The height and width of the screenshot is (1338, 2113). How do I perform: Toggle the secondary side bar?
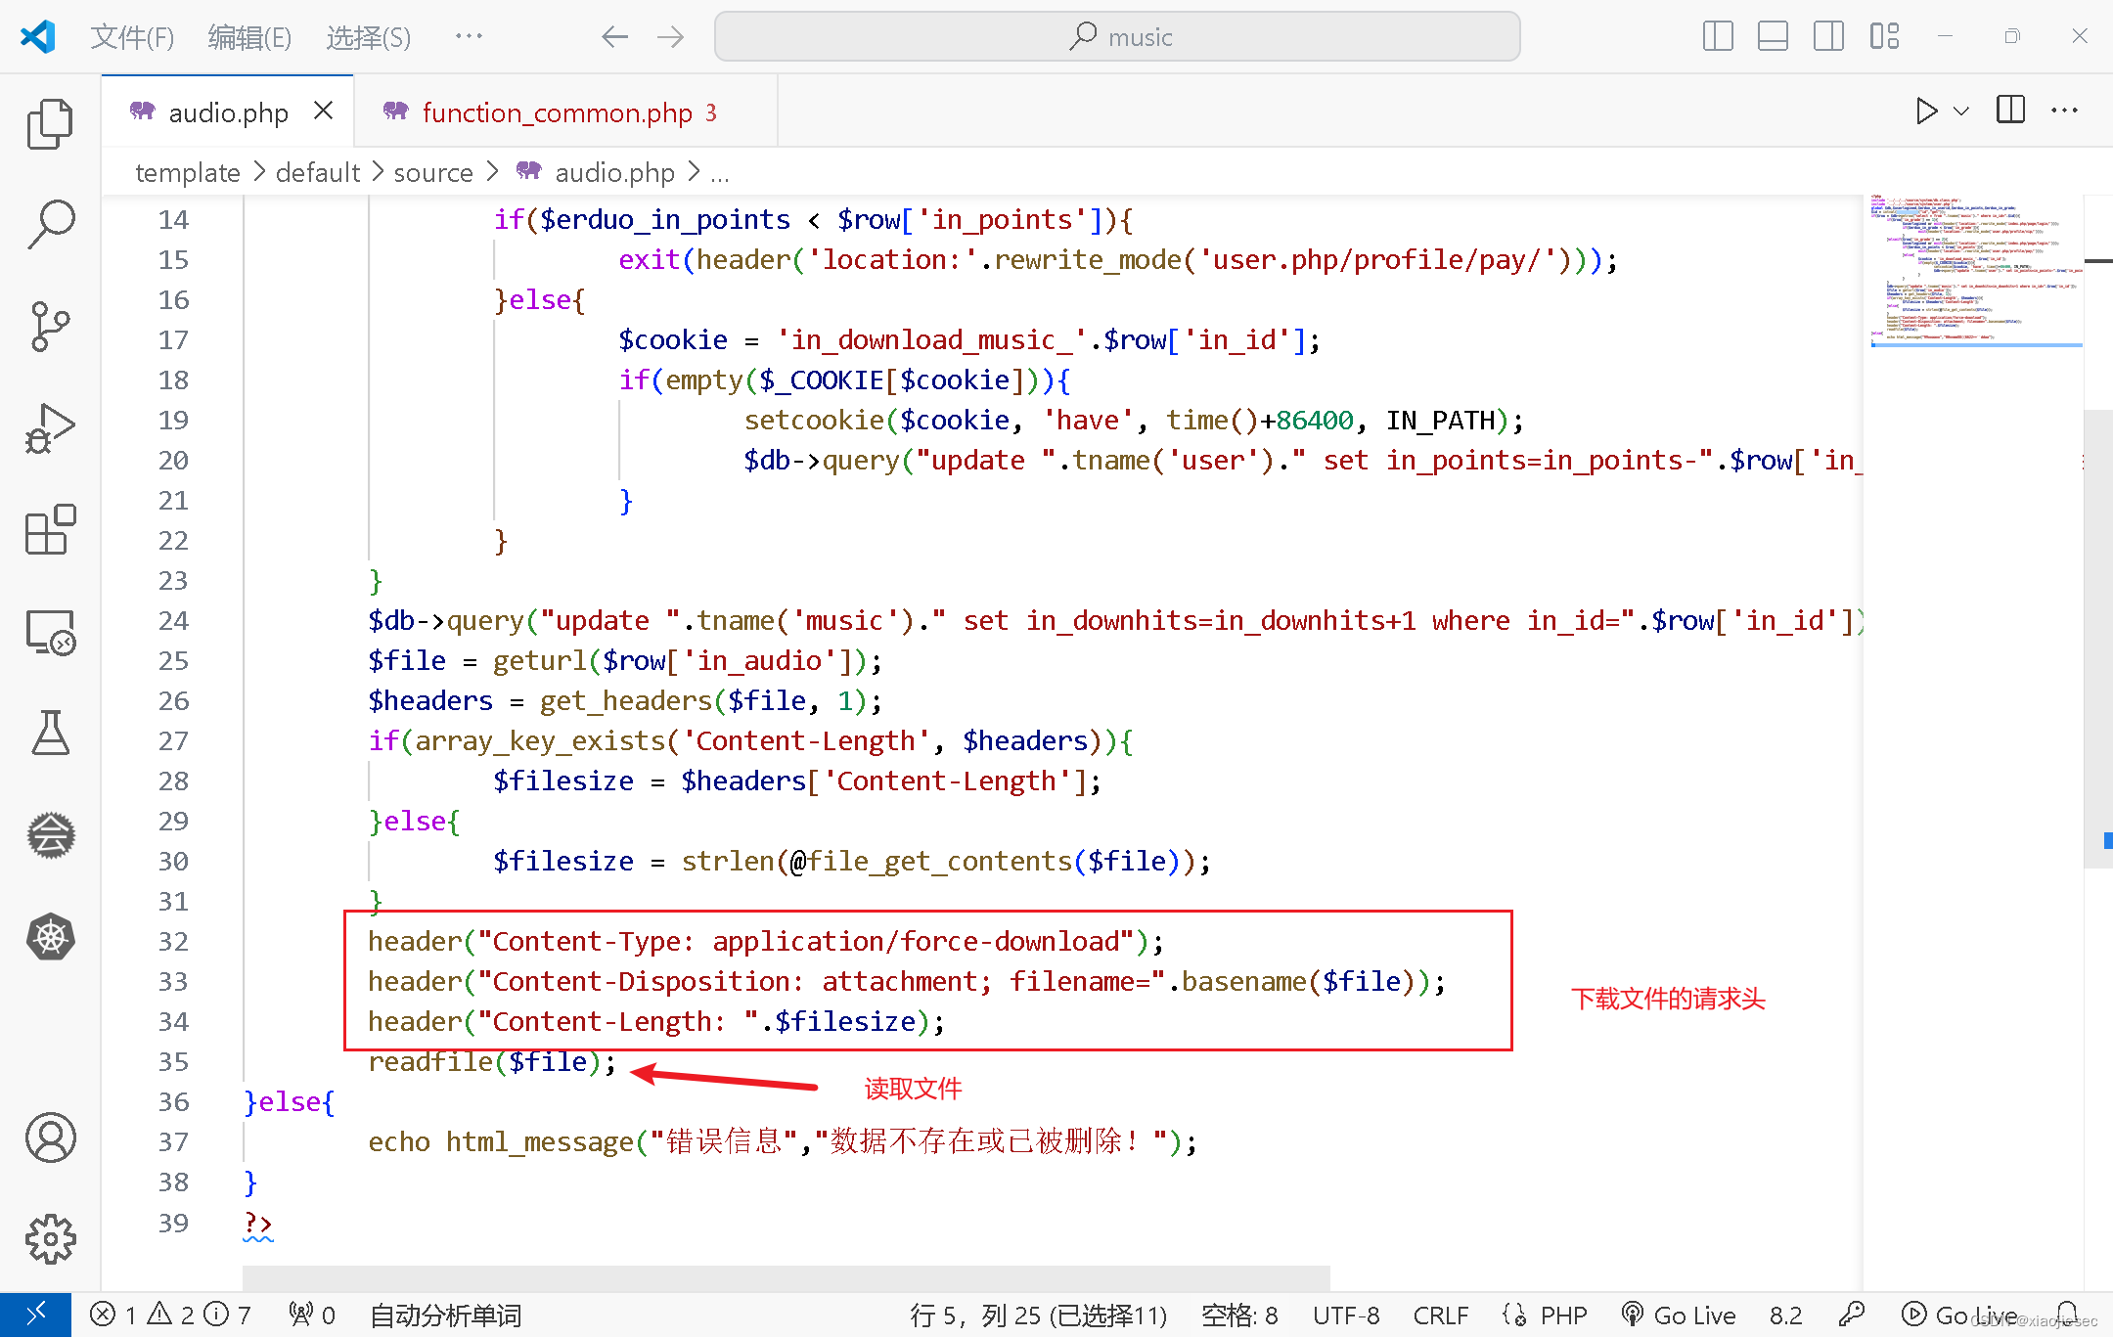click(x=1828, y=36)
